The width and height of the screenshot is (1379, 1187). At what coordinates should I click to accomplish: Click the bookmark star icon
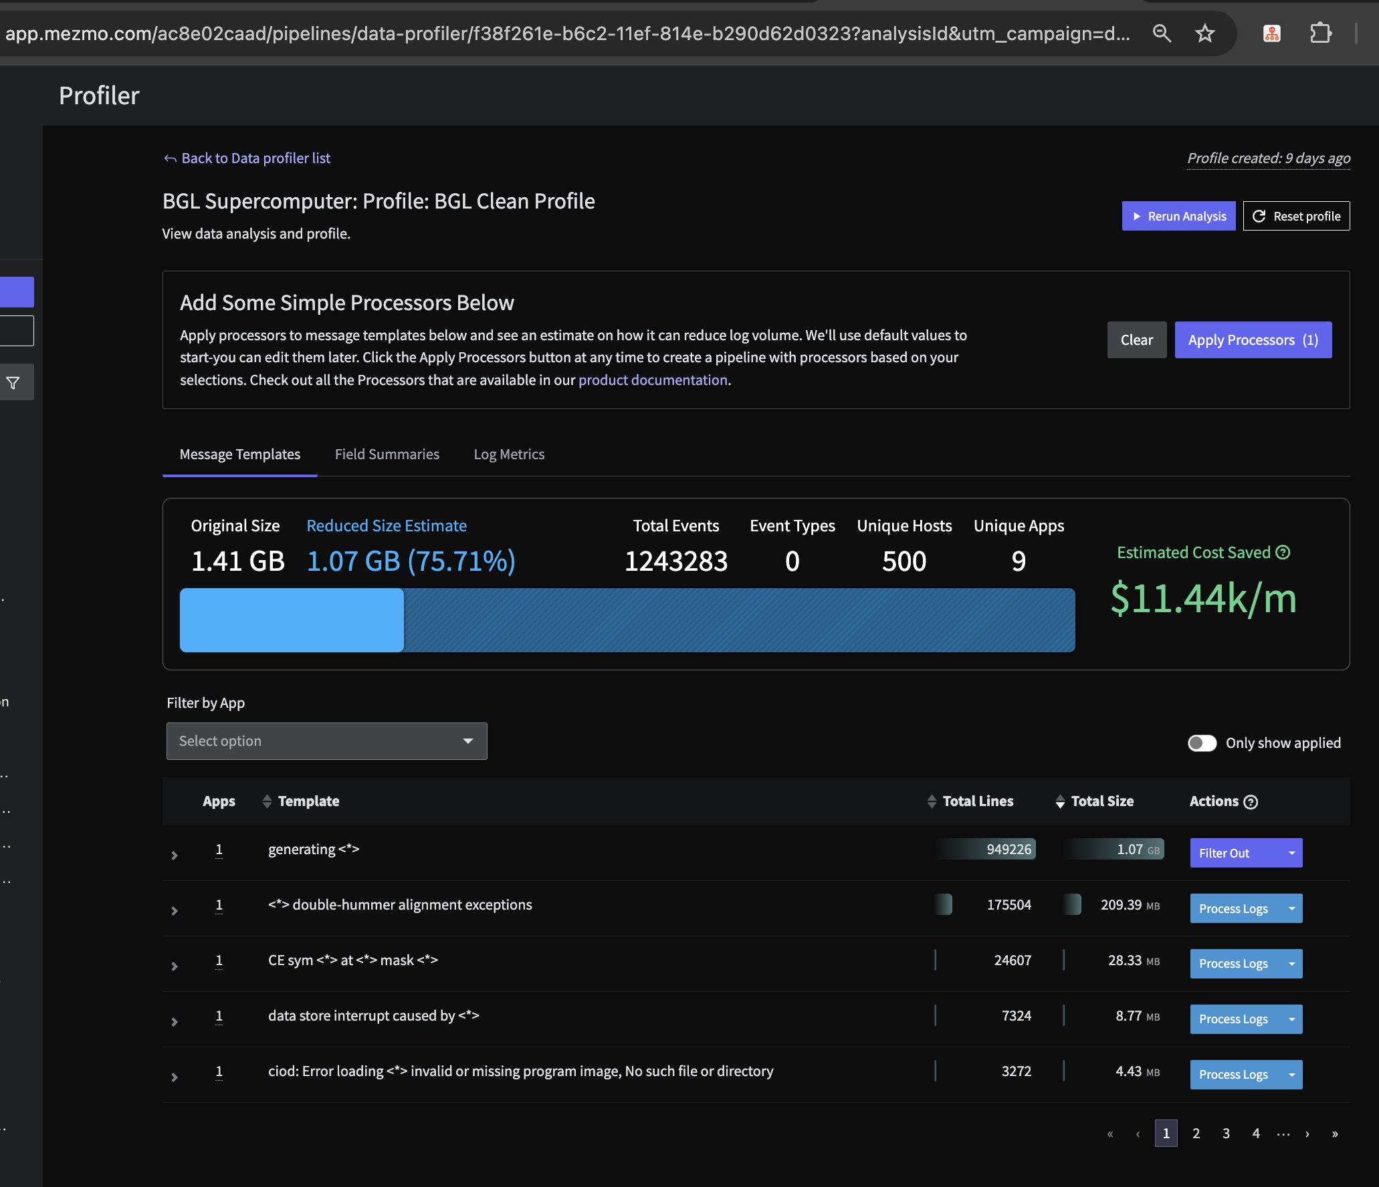tap(1204, 33)
